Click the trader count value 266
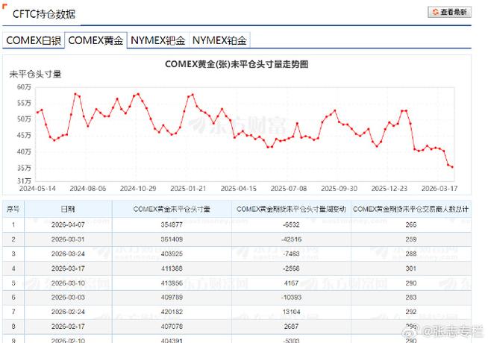Screen dimensions: 488x343 coord(411,225)
